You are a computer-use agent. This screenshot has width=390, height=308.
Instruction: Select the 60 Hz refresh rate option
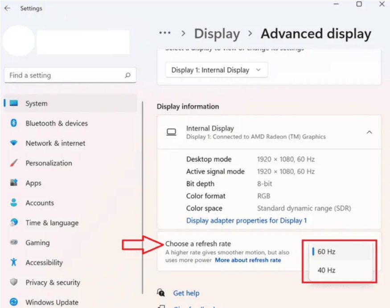click(x=327, y=252)
